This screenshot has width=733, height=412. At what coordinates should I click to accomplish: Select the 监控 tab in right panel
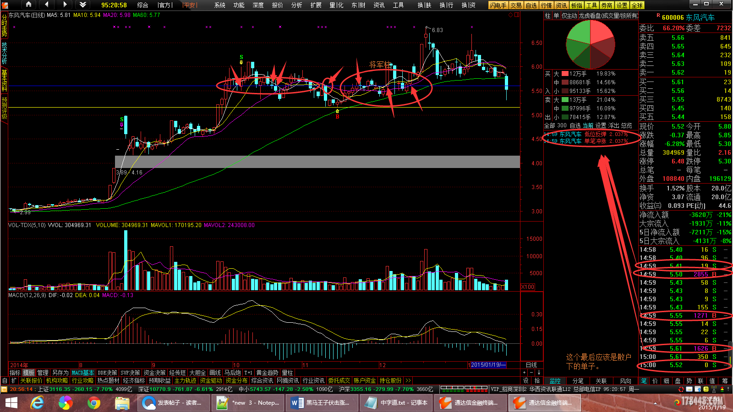click(x=555, y=381)
